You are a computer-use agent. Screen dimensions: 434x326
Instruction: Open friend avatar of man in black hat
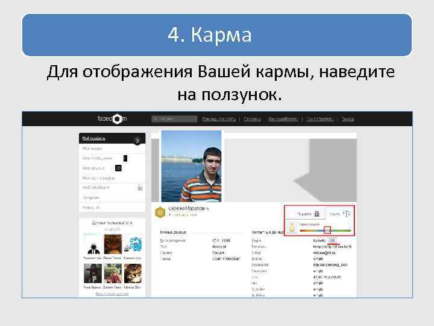pos(93,273)
